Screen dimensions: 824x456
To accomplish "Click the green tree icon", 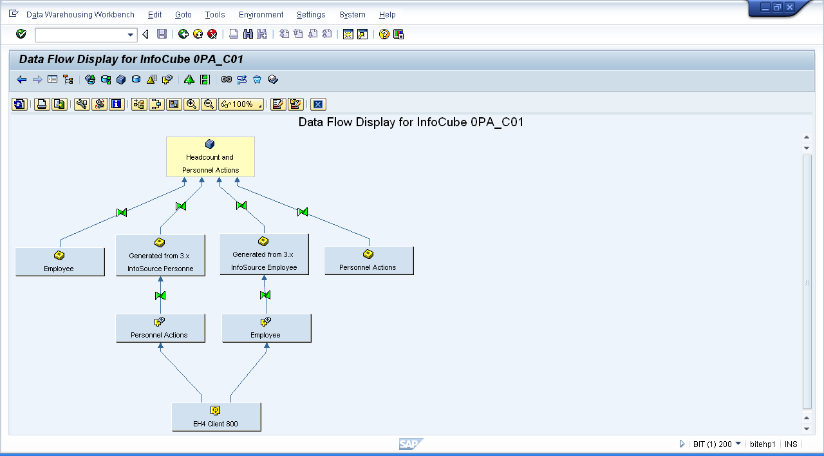I will (189, 80).
